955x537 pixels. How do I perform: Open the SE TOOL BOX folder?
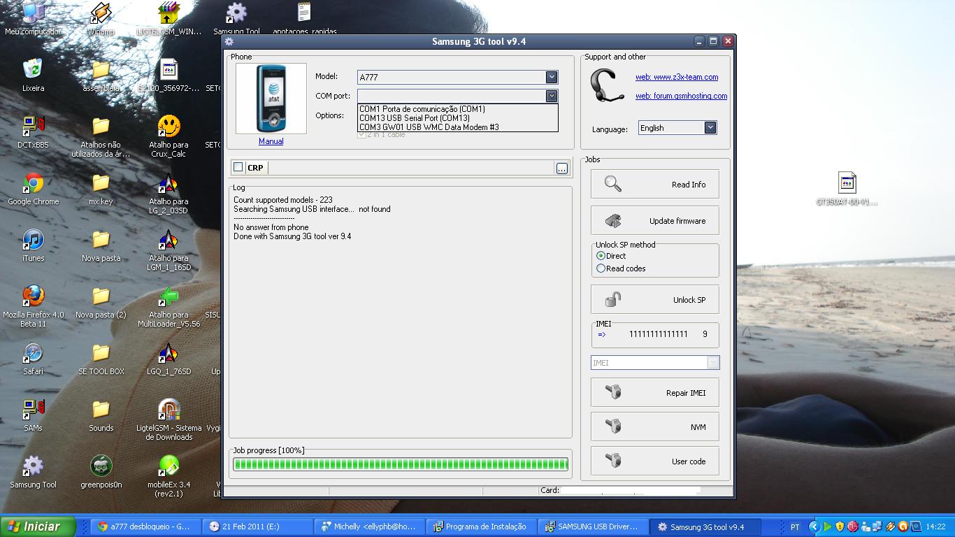101,359
